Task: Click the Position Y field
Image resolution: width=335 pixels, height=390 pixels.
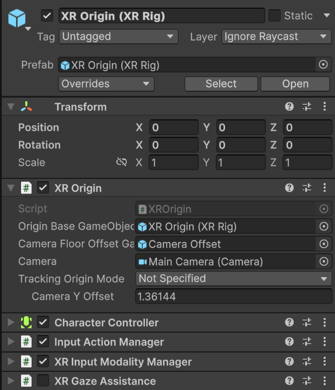Action: 241,127
